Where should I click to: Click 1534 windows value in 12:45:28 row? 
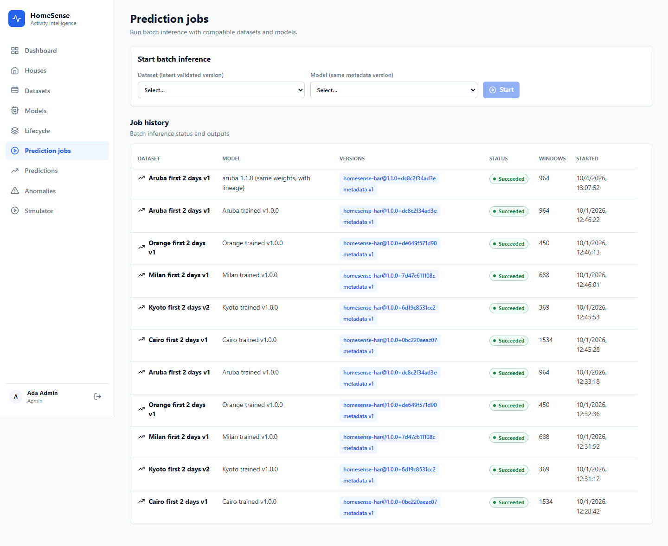546,340
